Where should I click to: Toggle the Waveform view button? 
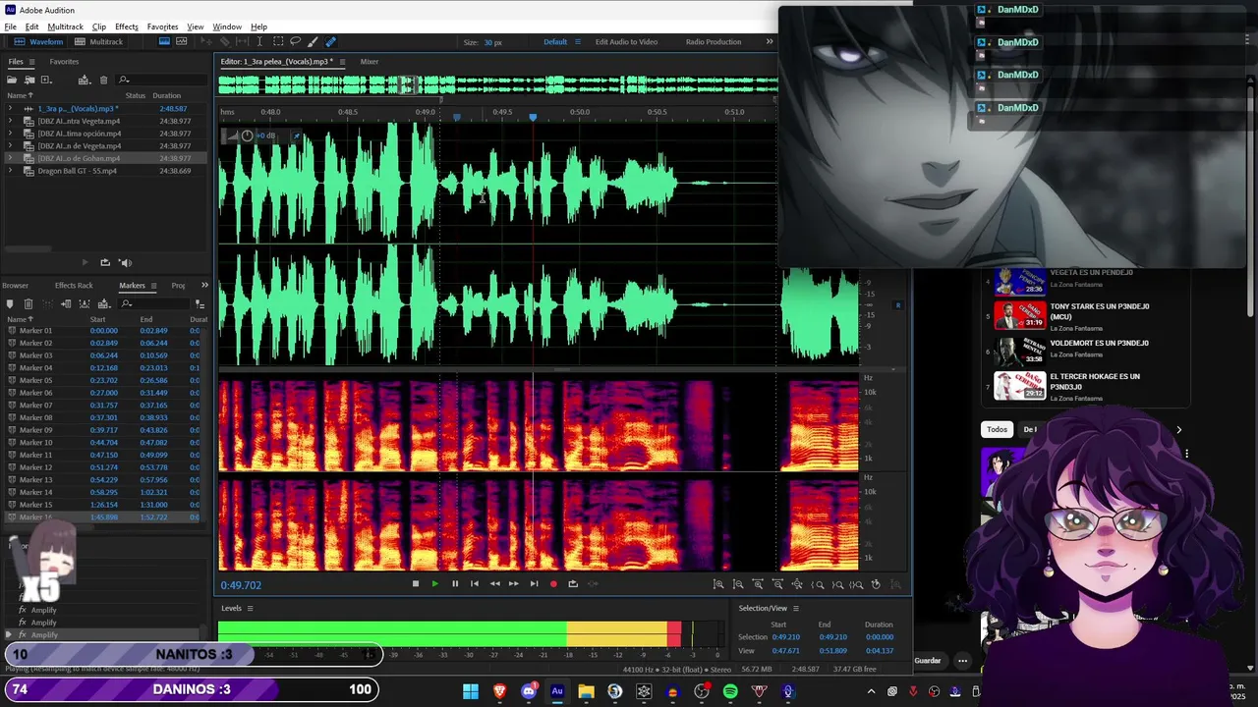[x=39, y=41]
